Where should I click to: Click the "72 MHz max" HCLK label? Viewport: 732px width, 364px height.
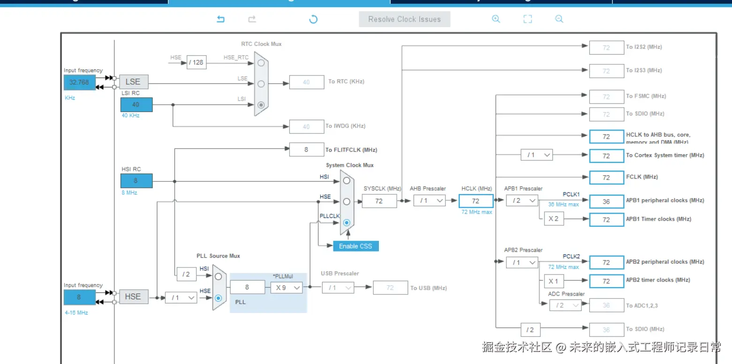coord(476,212)
